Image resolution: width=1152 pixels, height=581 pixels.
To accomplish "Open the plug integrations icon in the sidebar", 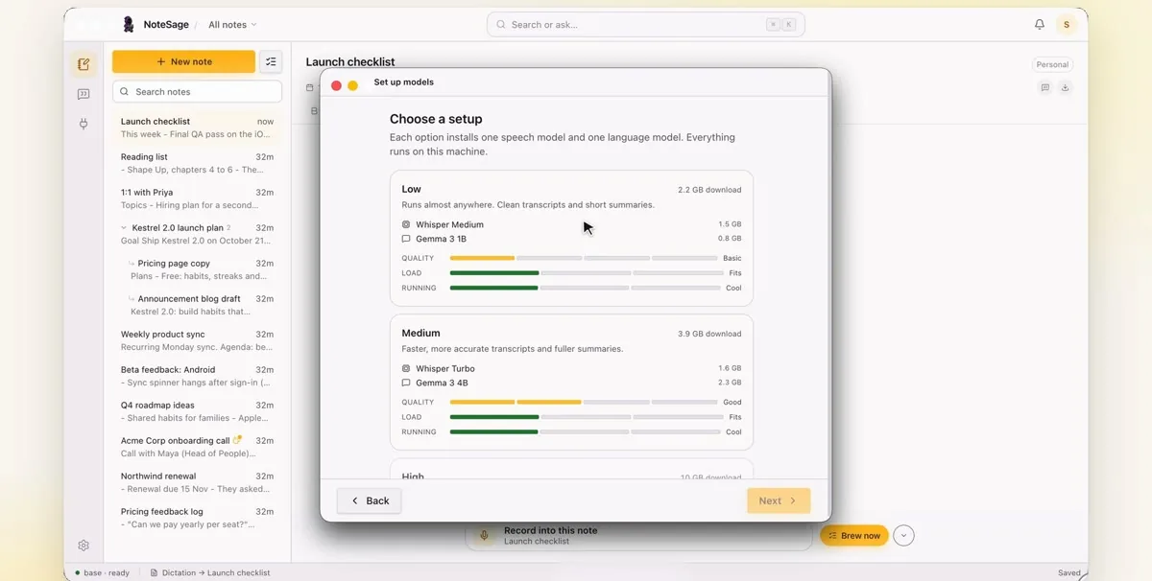I will tap(84, 124).
